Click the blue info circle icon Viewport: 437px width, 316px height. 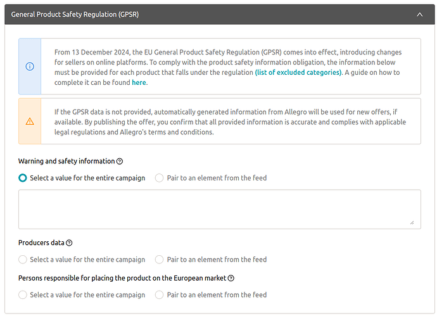click(x=30, y=66)
